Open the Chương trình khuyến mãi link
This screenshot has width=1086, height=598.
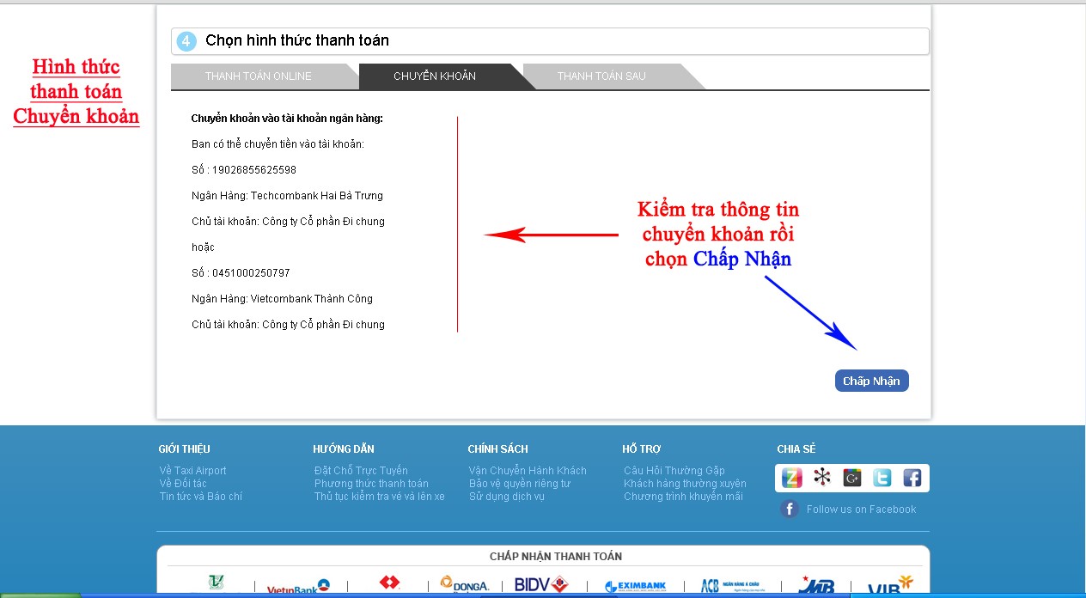683,497
